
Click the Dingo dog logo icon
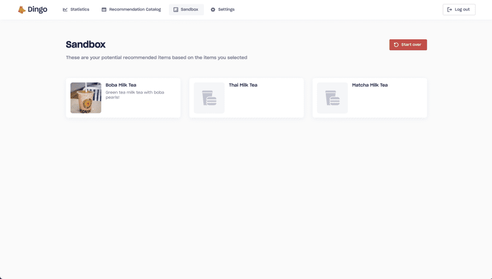click(x=21, y=10)
